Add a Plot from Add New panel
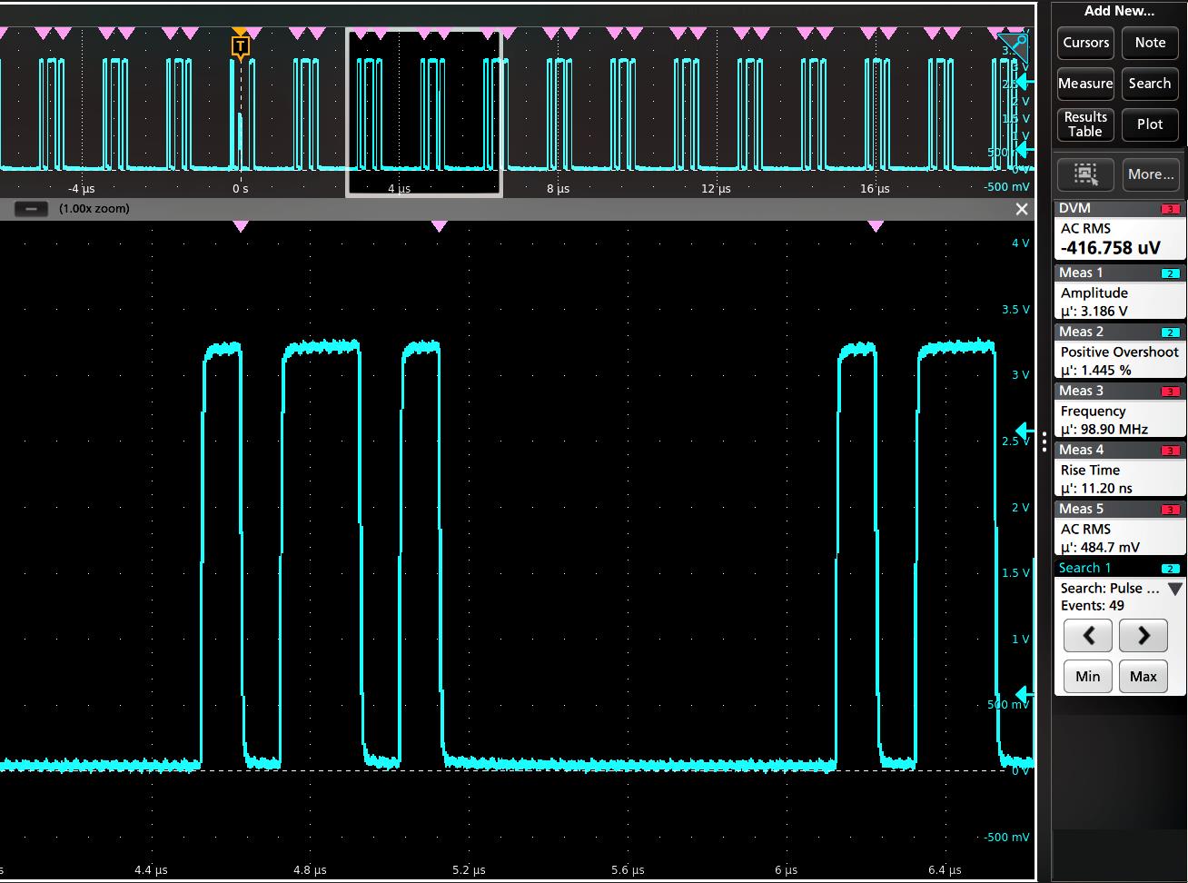The width and height of the screenshot is (1188, 883). [1150, 124]
